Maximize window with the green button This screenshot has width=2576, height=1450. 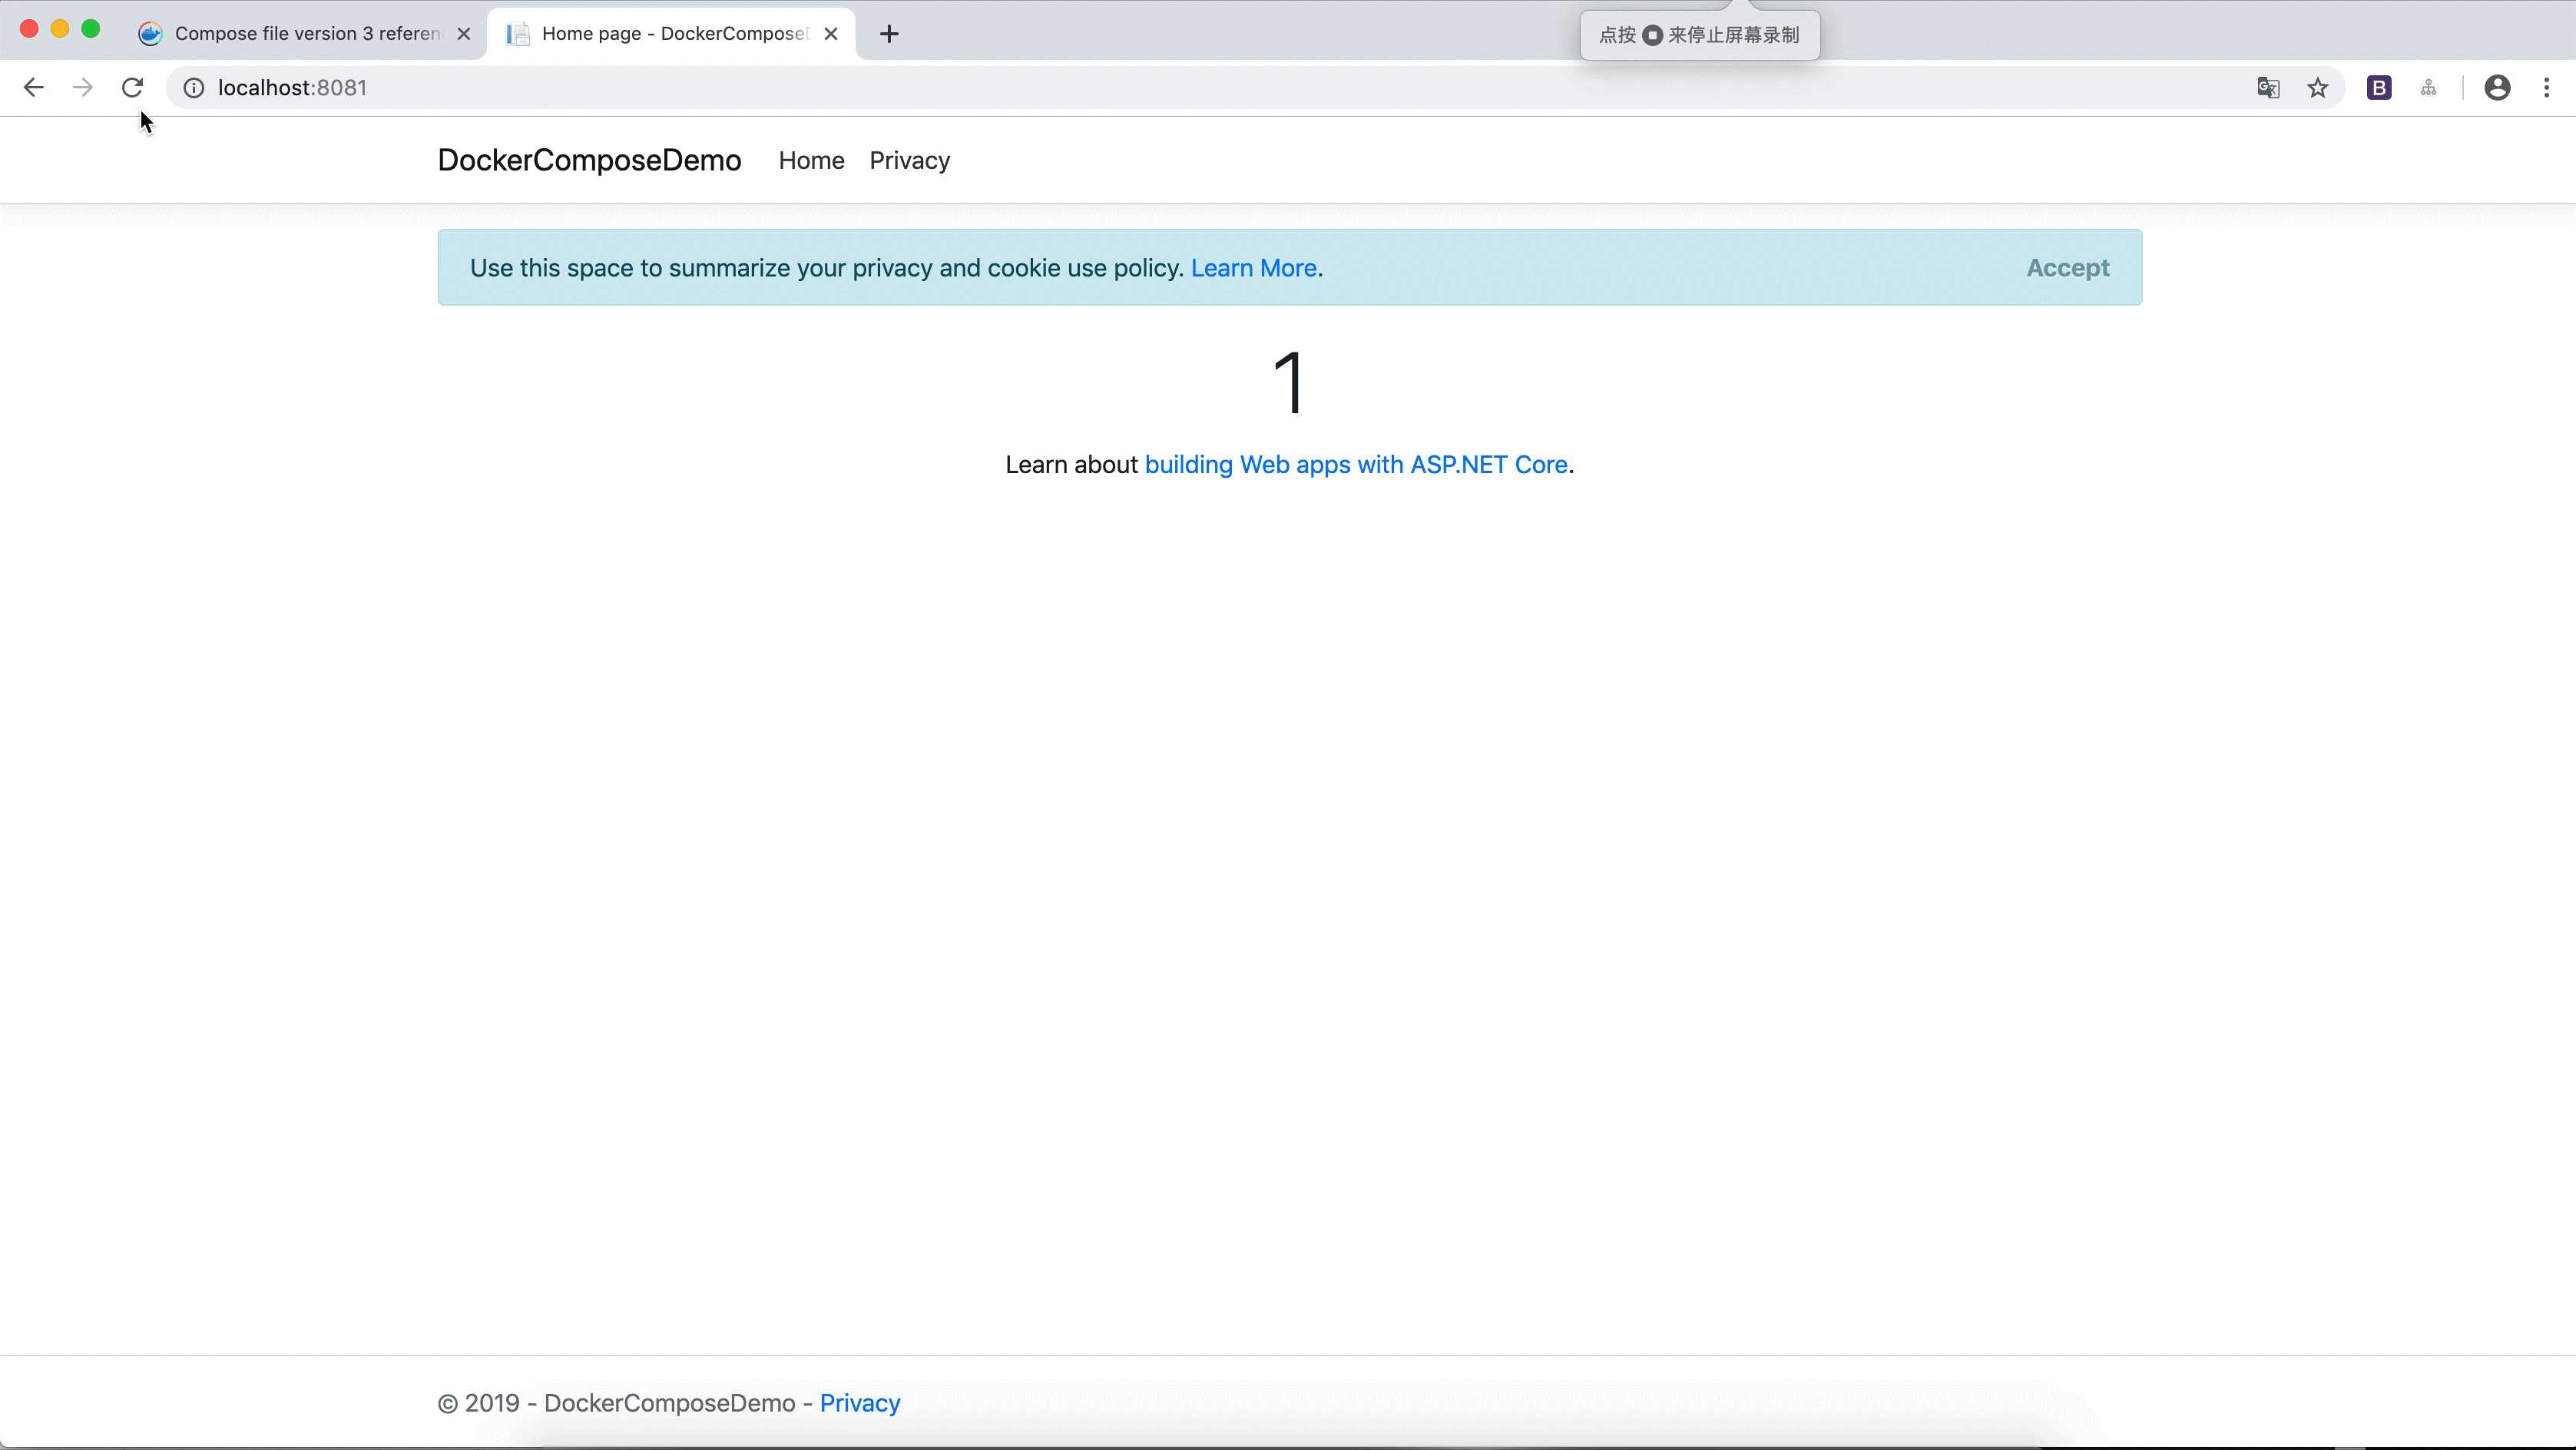[91, 29]
